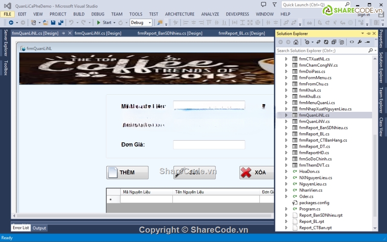Click Sync with Active Document icon
This screenshot has width=387, height=242.
(x=319, y=42)
